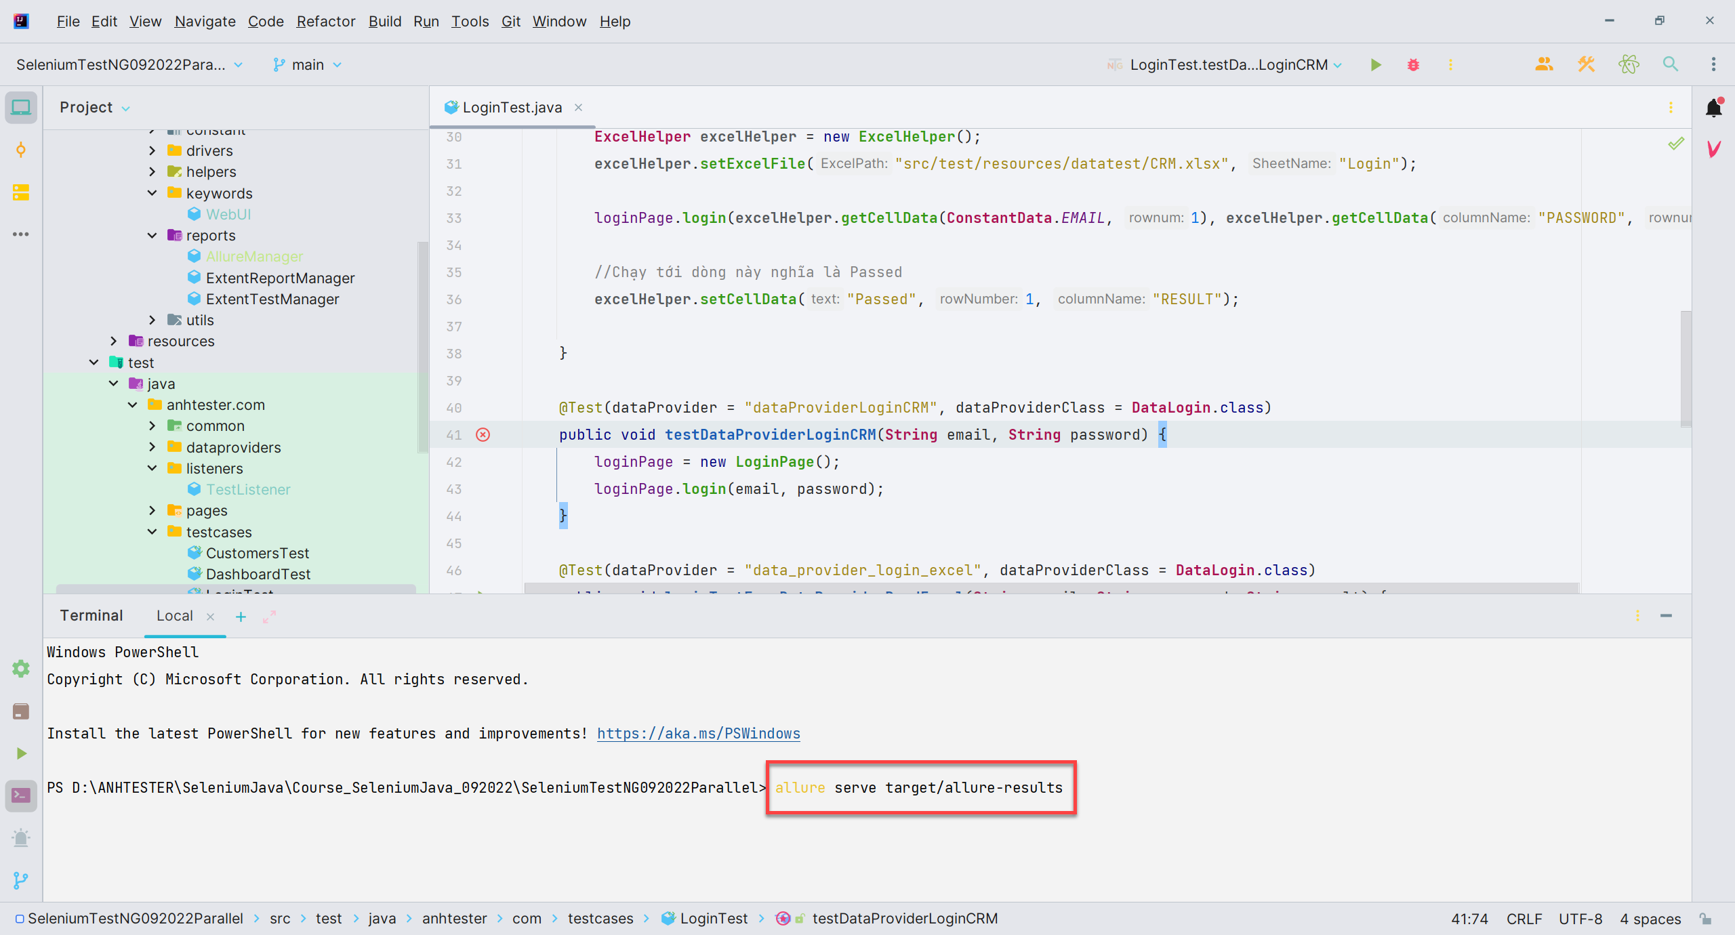Open more tool windows ellipsis icon
The width and height of the screenshot is (1735, 935).
tap(21, 234)
